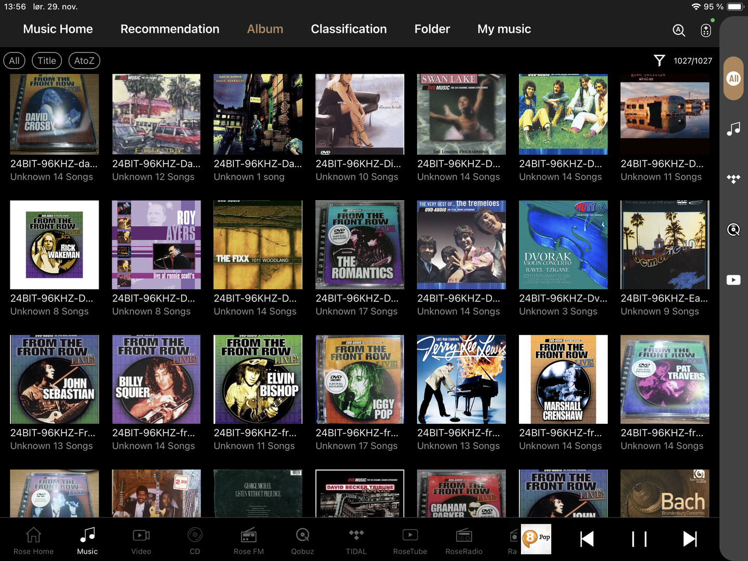This screenshot has height=561, width=748.
Task: Open the search icon in top bar
Action: pyautogui.click(x=679, y=30)
